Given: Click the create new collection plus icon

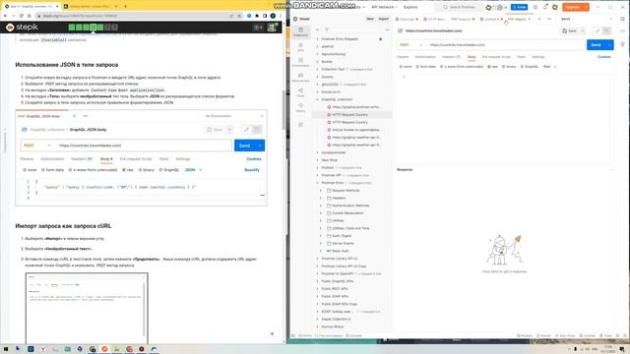Looking at the screenshot, I should tap(317, 29).
